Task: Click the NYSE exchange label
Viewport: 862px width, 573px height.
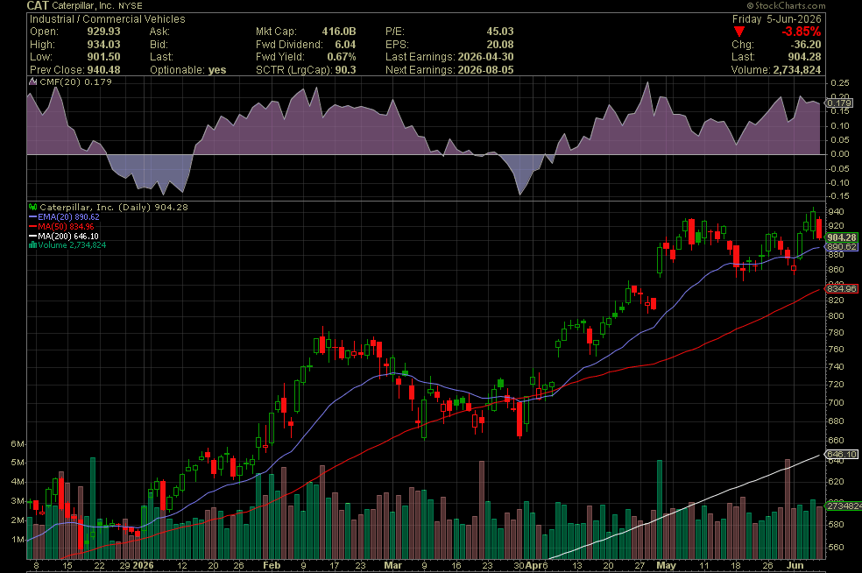Action: pos(131,6)
